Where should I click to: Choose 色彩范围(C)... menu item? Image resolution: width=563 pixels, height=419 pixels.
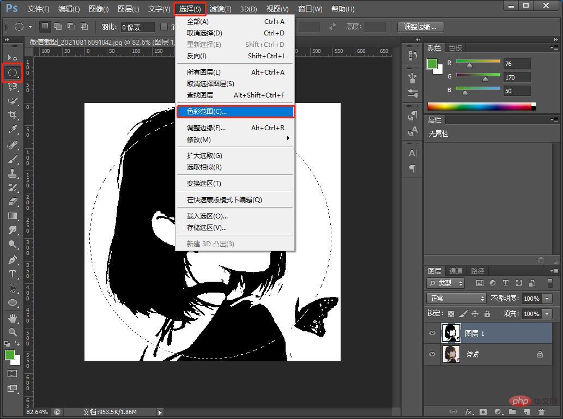click(235, 112)
